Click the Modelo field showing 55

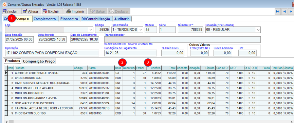[151, 30]
